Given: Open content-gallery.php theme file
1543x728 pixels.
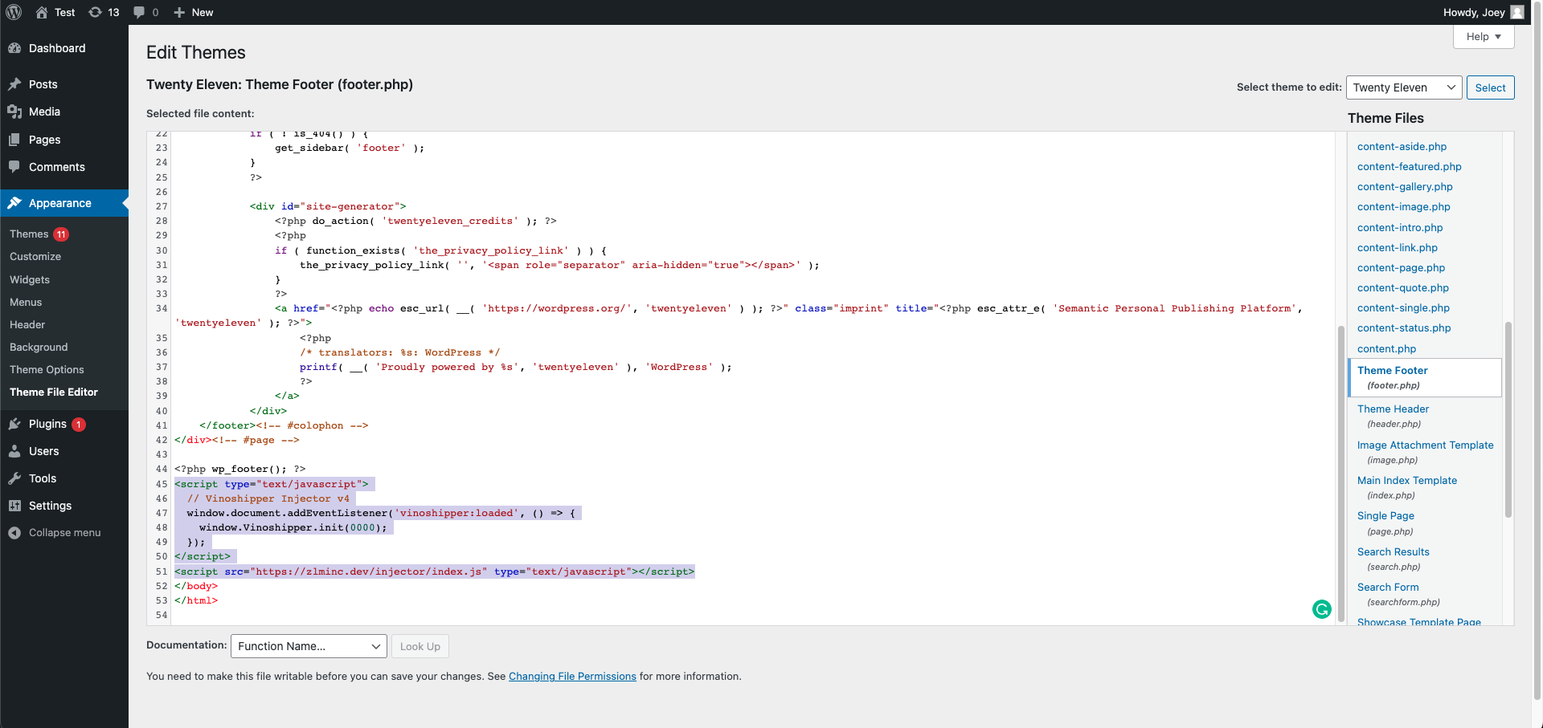Looking at the screenshot, I should 1405,186.
